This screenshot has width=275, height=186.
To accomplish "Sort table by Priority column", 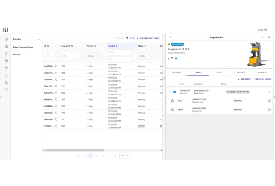I will point(95,46).
